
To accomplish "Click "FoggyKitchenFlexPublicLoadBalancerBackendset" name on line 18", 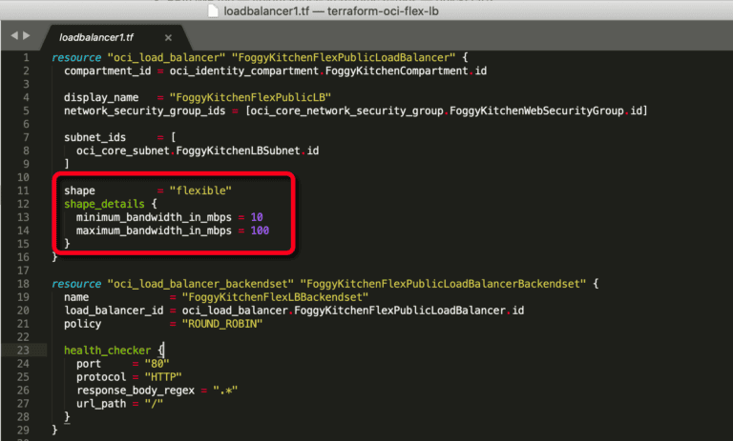I will 443,284.
